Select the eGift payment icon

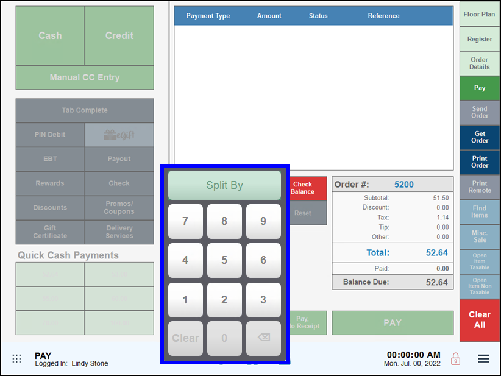click(x=119, y=135)
